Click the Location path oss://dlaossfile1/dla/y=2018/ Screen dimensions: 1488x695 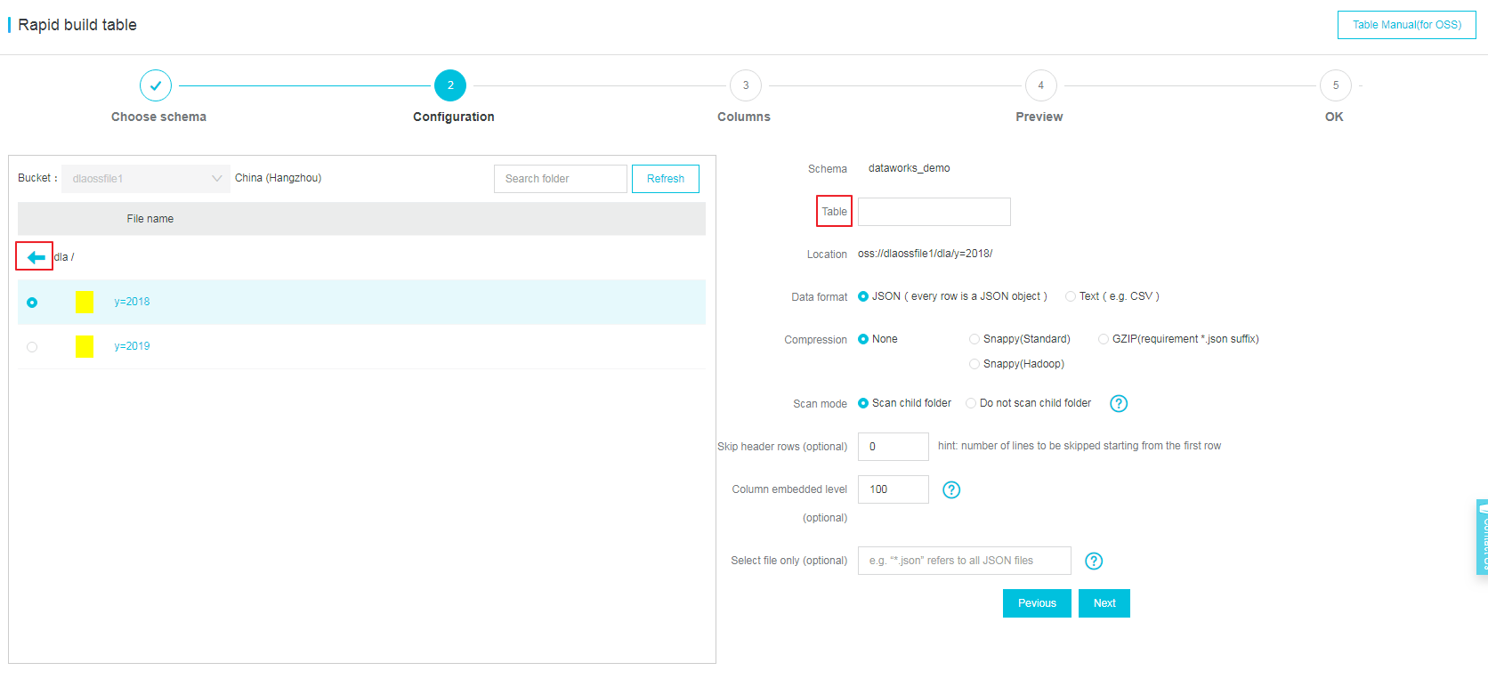click(926, 254)
